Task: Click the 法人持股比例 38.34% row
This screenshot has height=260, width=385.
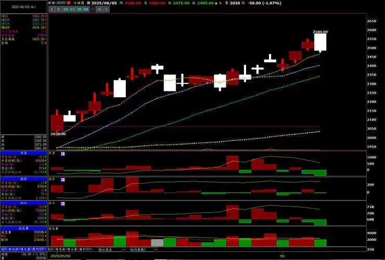Action: click(23, 222)
